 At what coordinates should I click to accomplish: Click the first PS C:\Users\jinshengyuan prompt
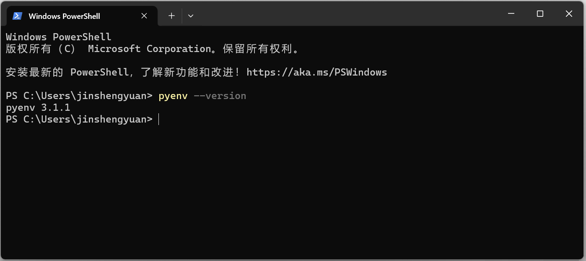(79, 96)
